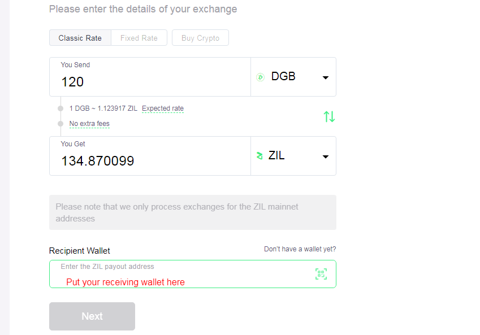Switch to the Fixed Rate tab
This screenshot has height=335, width=480.
point(139,38)
